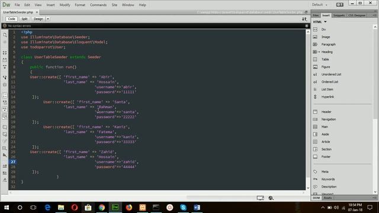This screenshot has width=379, height=213.
Task: Switch to the Insert panel tab
Action: pyautogui.click(x=326, y=15)
